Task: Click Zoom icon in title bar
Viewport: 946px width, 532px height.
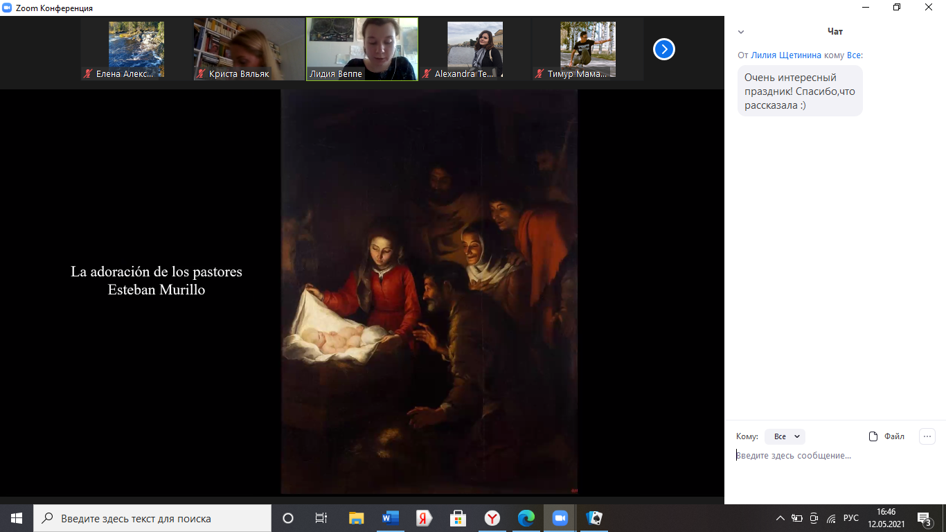Action: point(7,8)
